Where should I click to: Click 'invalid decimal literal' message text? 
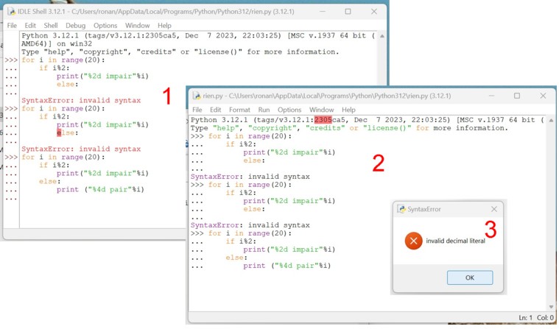tap(455, 241)
